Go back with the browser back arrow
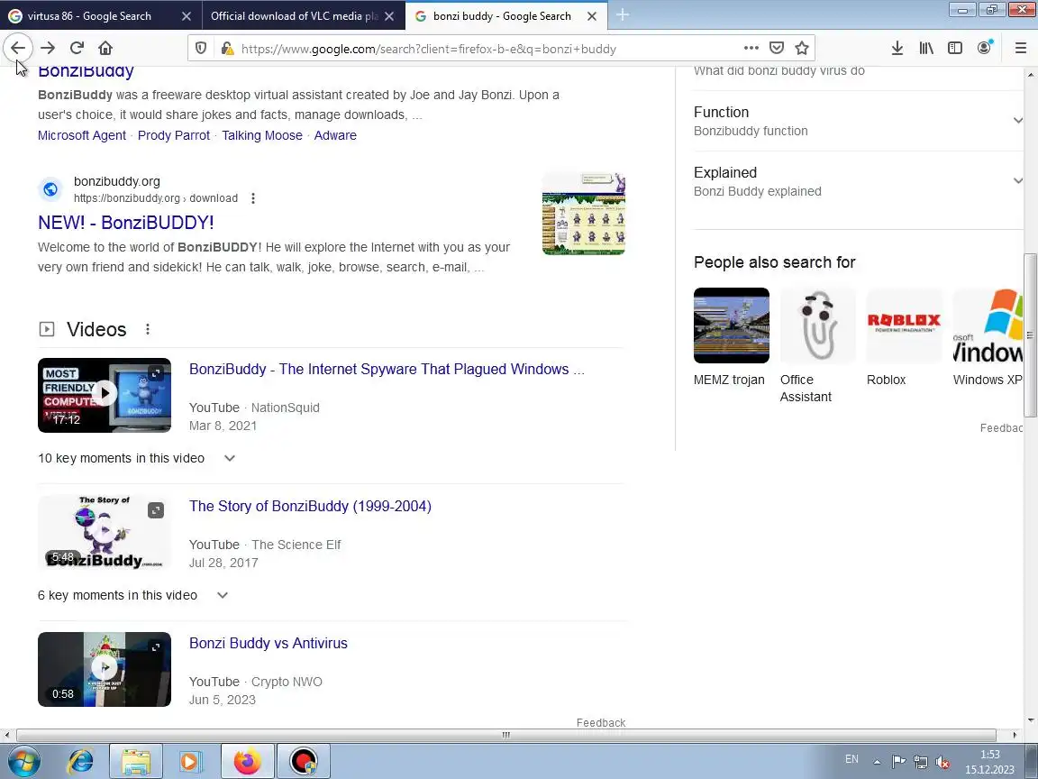The image size is (1038, 779). (x=18, y=48)
